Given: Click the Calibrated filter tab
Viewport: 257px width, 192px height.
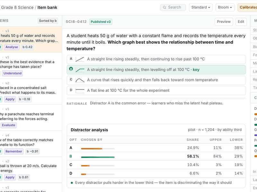Looking at the screenshot, I should click(247, 7).
